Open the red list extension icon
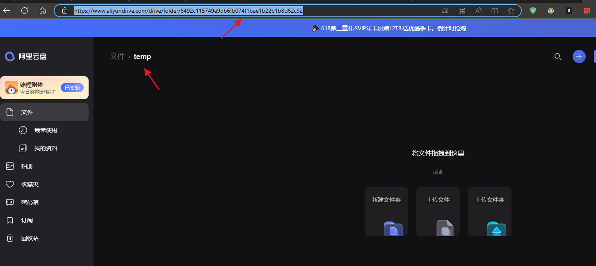 (x=587, y=11)
